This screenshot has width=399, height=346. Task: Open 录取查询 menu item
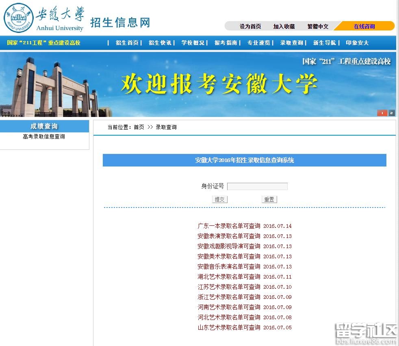292,43
